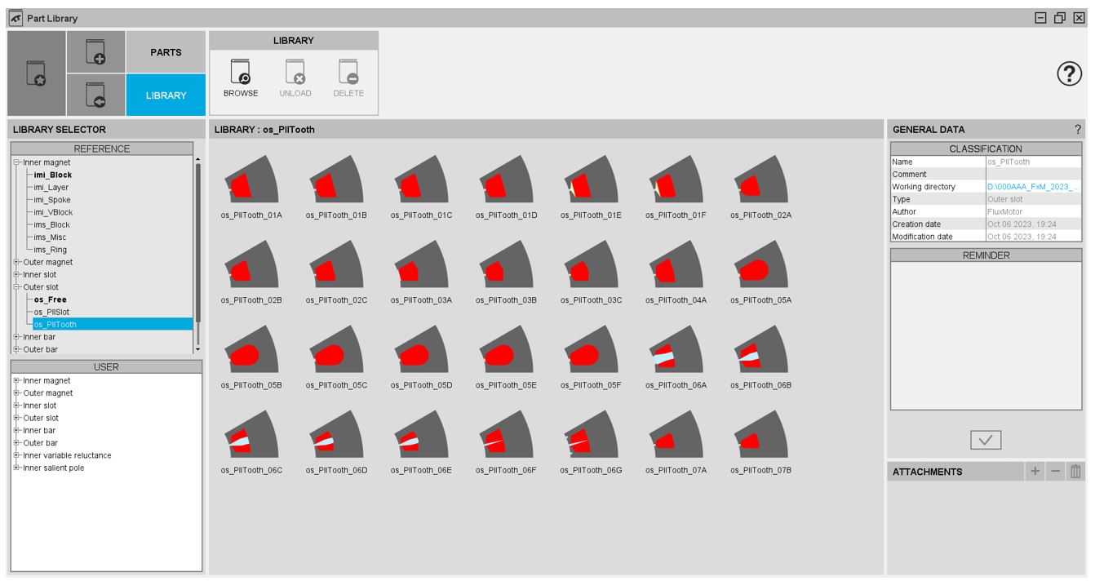Click the attachments trash bin icon
The width and height of the screenshot is (1095, 581).
1075,472
